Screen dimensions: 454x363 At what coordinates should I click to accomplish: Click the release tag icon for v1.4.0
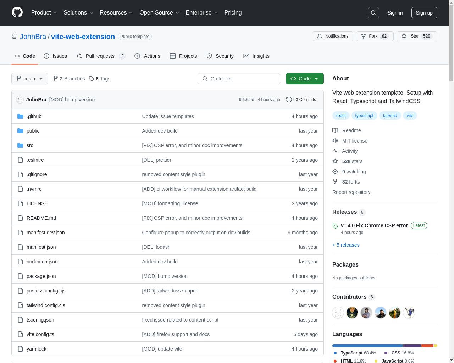[x=335, y=226]
